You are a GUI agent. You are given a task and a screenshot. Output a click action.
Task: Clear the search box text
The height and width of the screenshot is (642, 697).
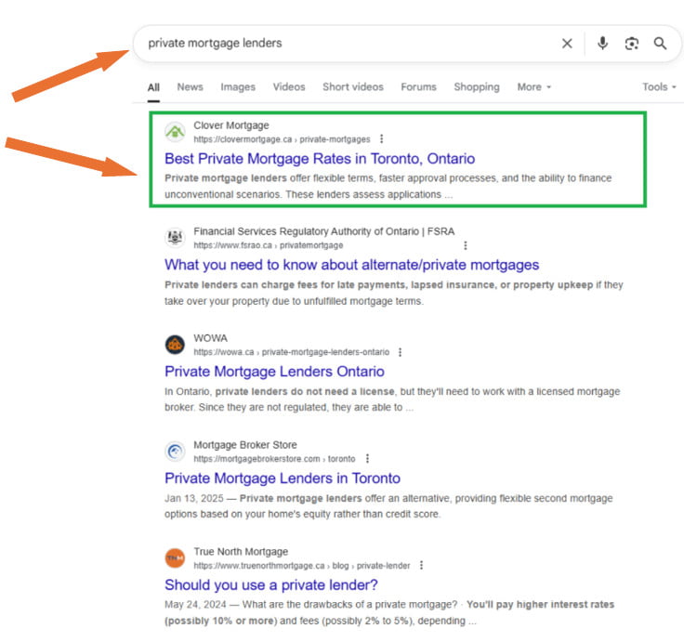[567, 44]
